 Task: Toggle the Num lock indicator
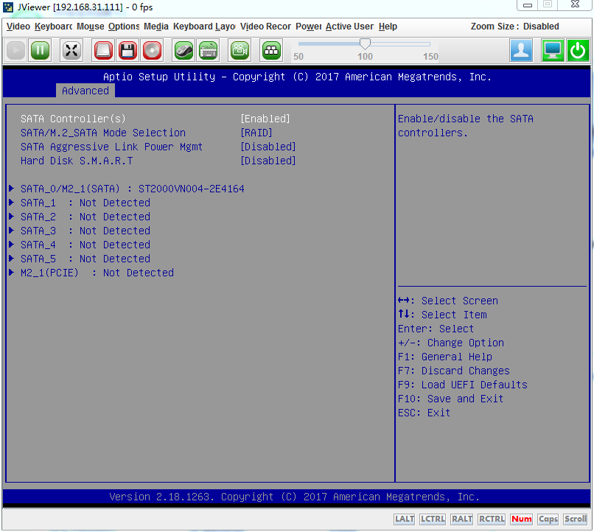tap(521, 519)
